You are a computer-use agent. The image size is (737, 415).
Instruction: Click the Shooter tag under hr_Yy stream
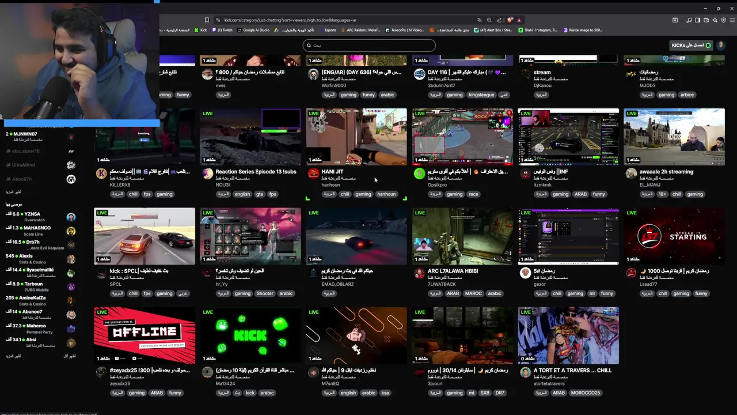pos(265,293)
